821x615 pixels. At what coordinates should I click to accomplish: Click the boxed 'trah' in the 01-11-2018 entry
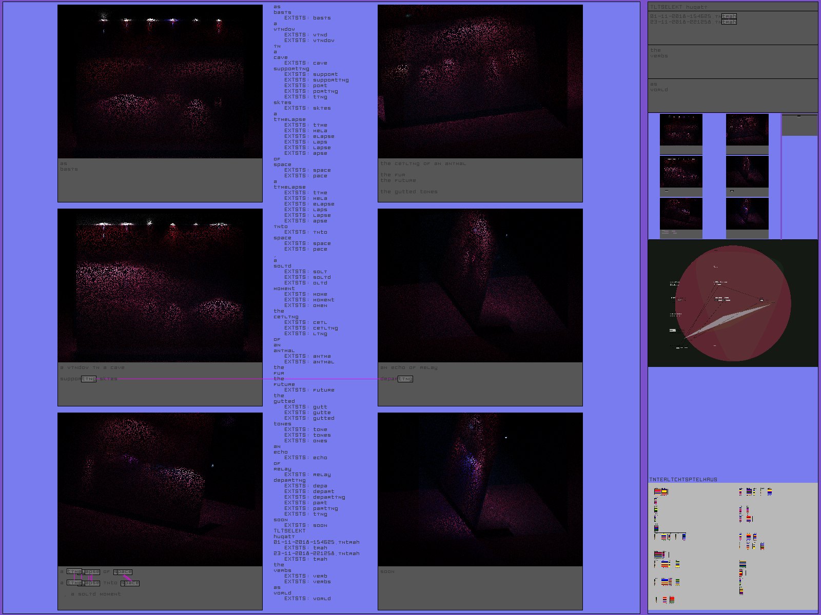click(x=729, y=16)
